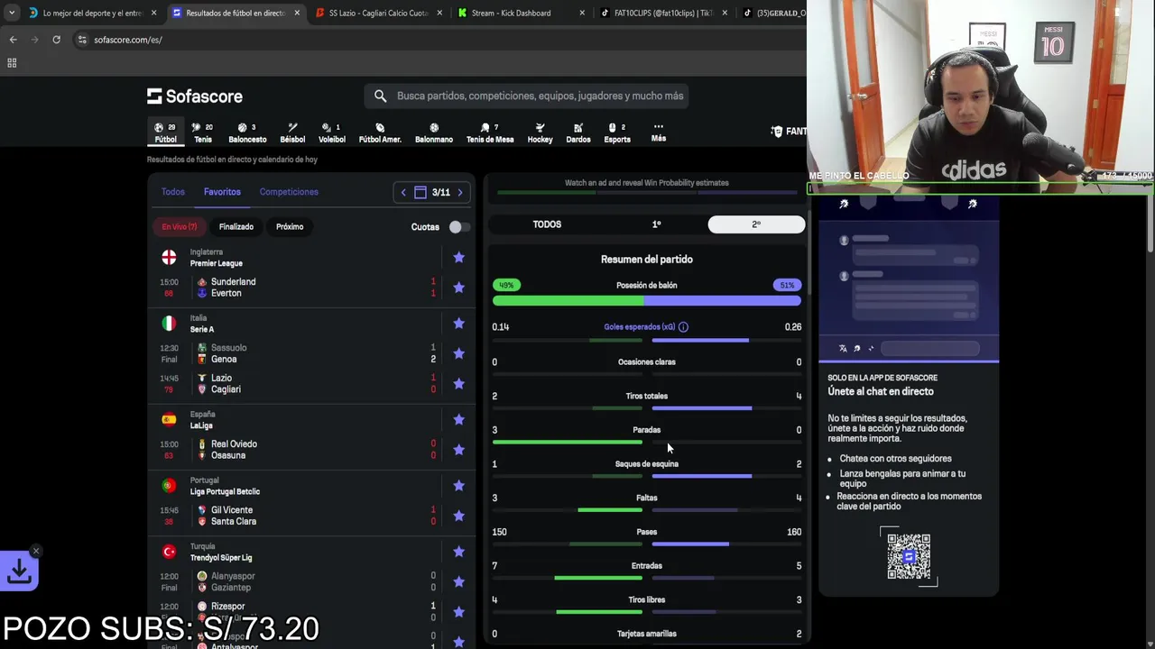This screenshot has height=649, width=1155.
Task: Click the Win Probability ad bar
Action: click(x=646, y=183)
